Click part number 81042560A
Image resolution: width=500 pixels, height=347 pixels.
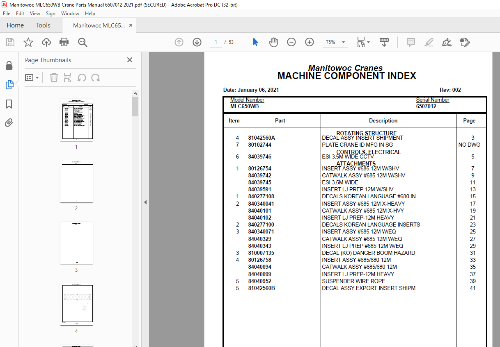(x=261, y=138)
